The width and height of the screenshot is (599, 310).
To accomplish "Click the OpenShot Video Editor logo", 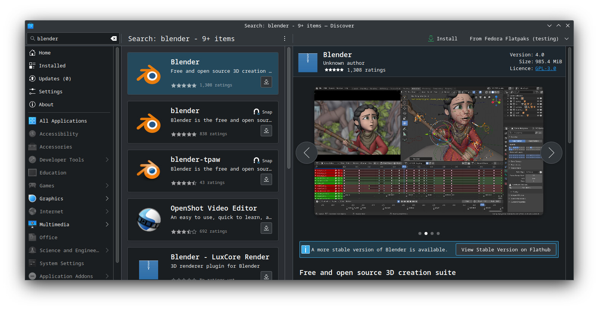I will pos(149,220).
